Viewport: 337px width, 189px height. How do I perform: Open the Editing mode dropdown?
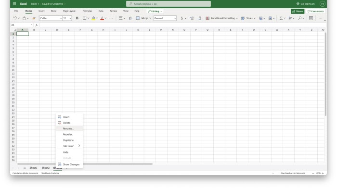(x=155, y=11)
